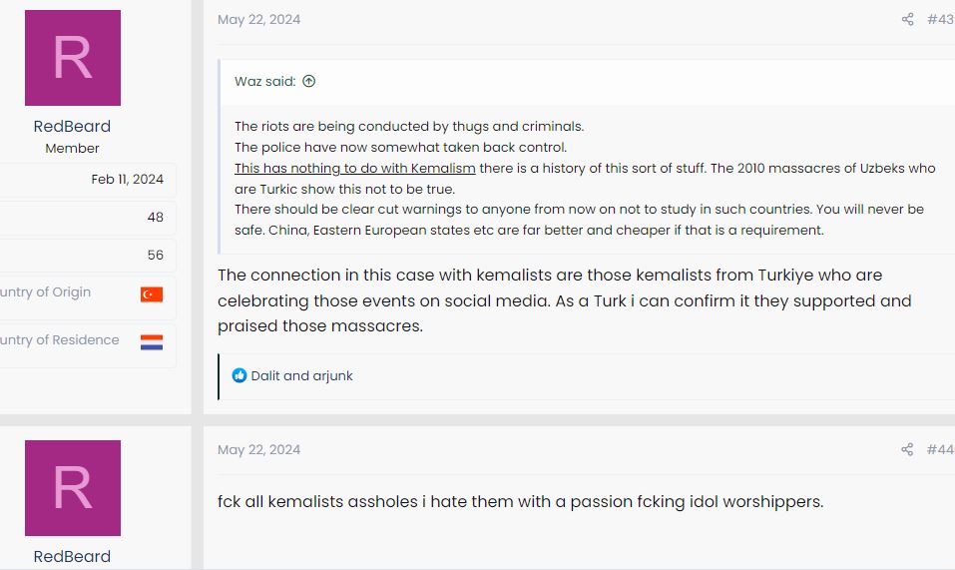The image size is (955, 570).
Task: Click share icon on post #44
Action: coord(907,449)
